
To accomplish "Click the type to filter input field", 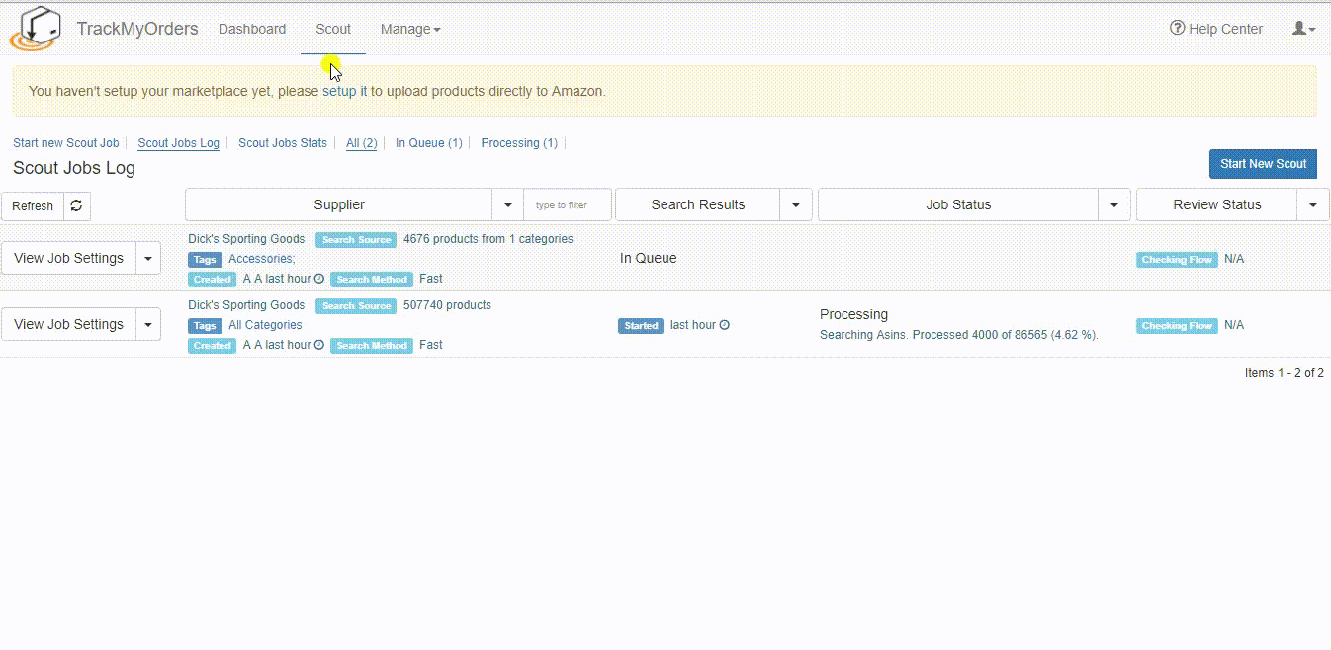I will (x=567, y=204).
